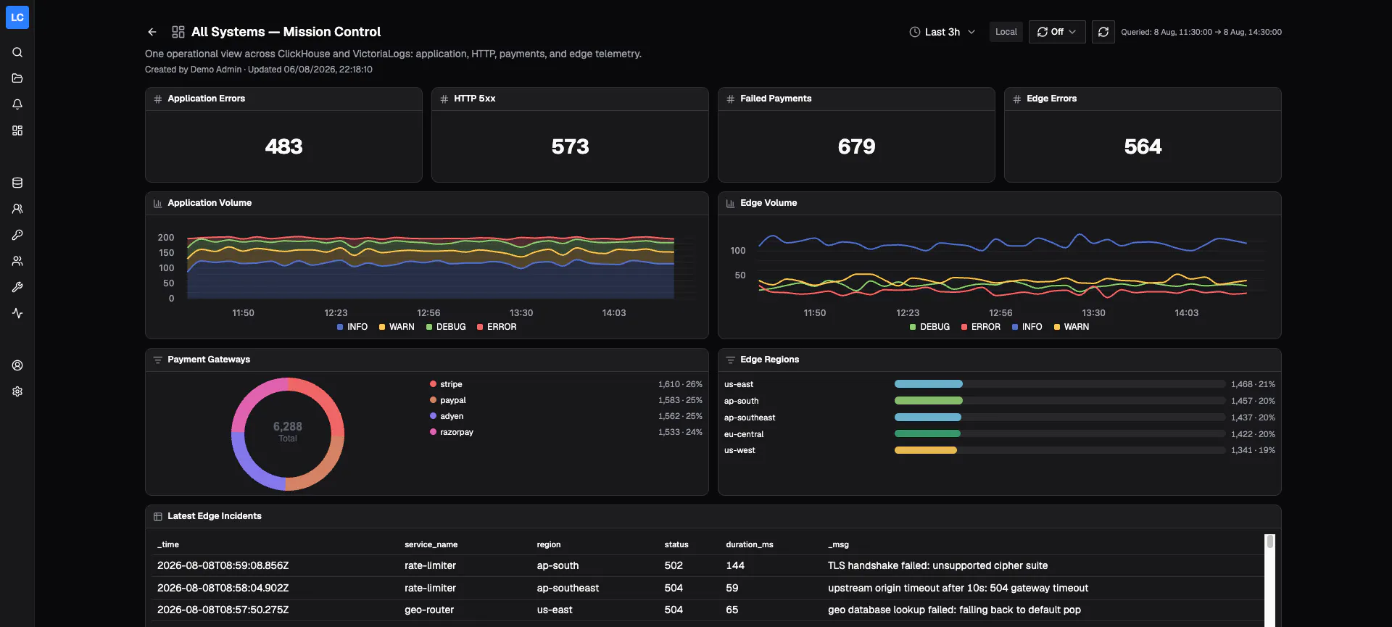The image size is (1392, 627).
Task: Click the manual refresh icon button
Action: pyautogui.click(x=1103, y=32)
